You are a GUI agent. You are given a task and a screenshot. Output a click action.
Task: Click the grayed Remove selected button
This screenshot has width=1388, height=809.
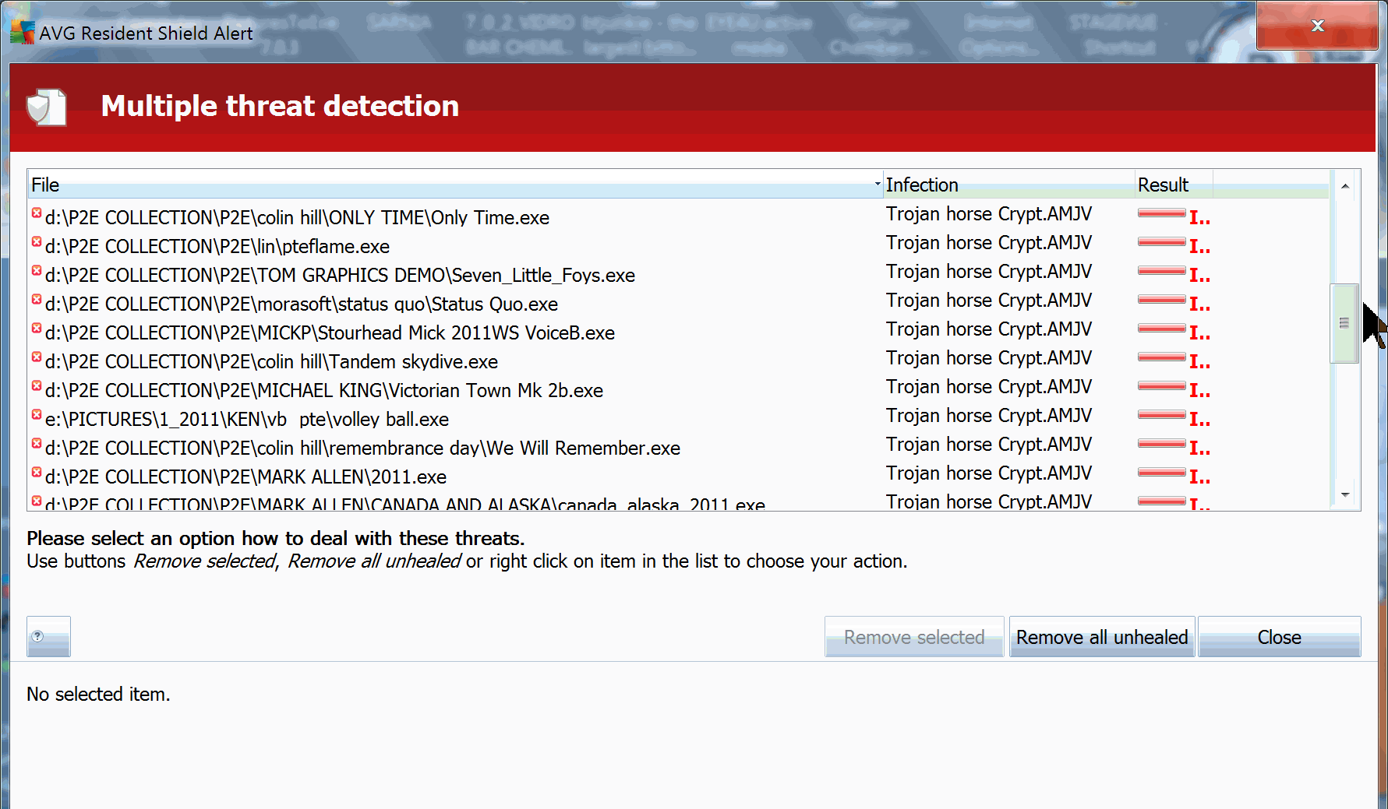[913, 637]
